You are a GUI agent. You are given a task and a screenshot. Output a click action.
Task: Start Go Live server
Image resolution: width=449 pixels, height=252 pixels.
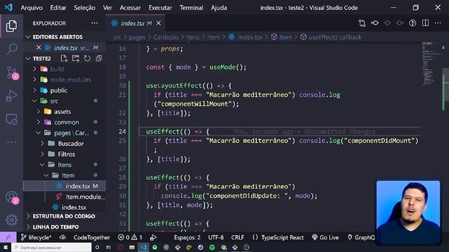point(326,237)
